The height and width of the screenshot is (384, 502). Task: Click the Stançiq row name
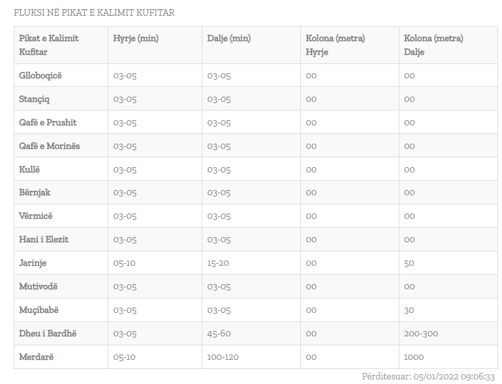pyautogui.click(x=34, y=99)
